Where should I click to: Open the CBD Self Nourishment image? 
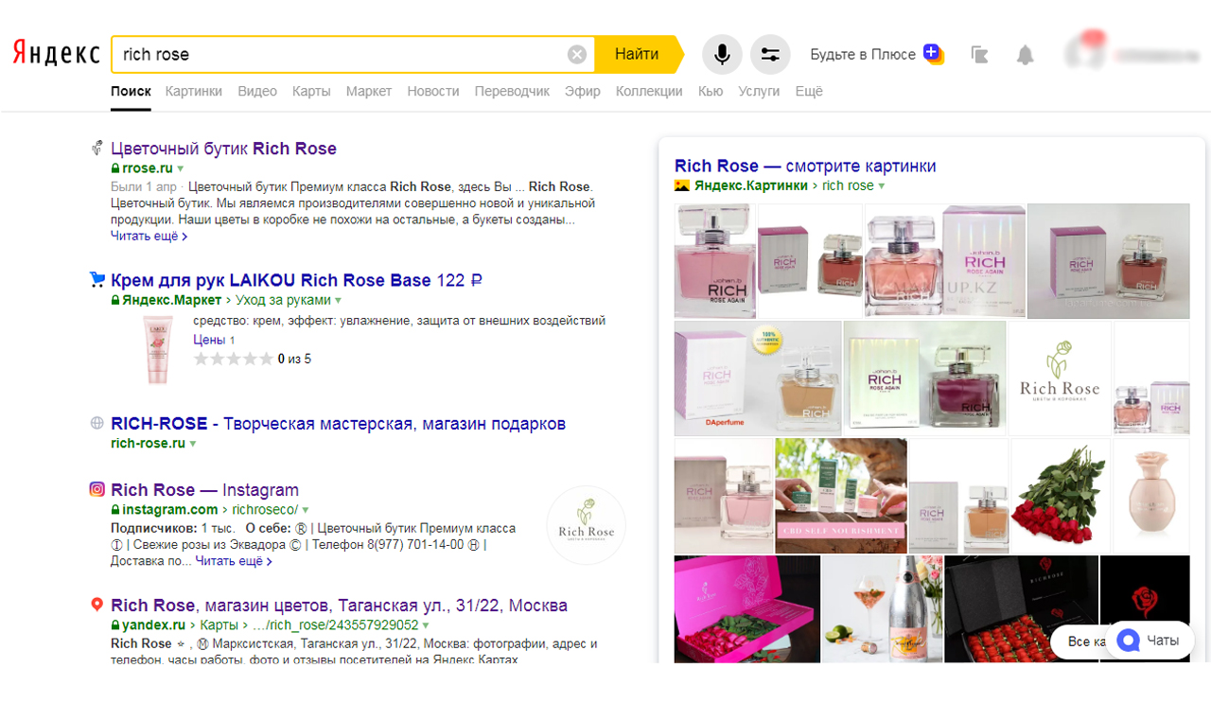tap(840, 496)
